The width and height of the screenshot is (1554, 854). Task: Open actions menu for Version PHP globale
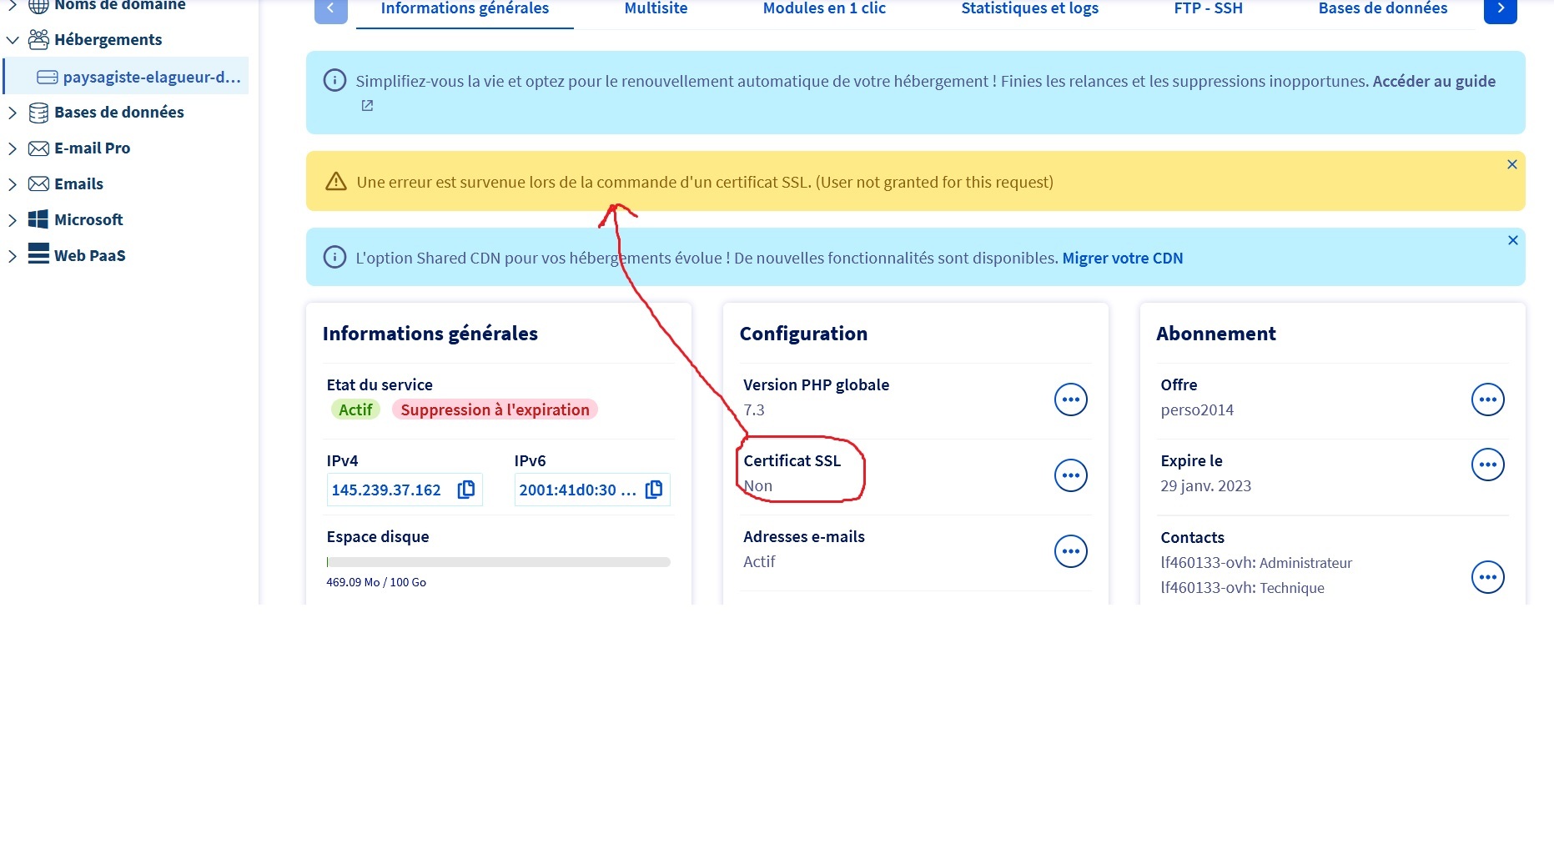coord(1070,399)
